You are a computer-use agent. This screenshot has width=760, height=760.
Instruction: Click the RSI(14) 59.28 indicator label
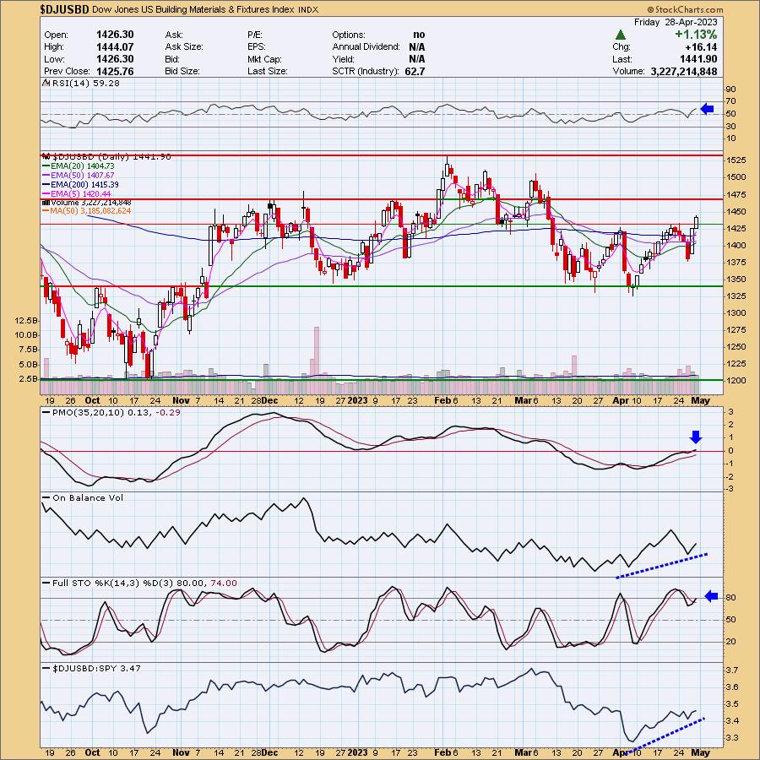[81, 84]
